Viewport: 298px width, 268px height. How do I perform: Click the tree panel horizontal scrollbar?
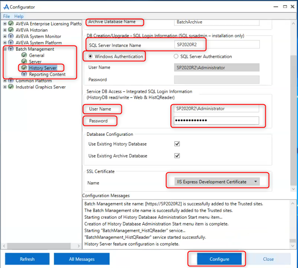[39, 246]
